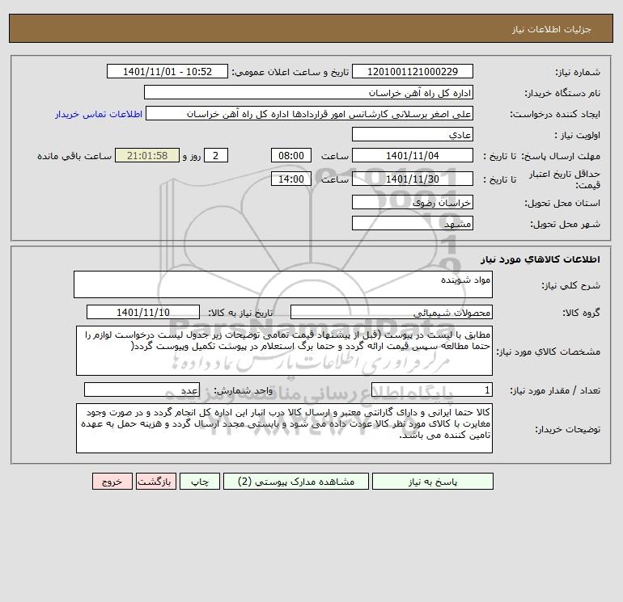Click the 'توضیحات خریدار:' label
The image size is (623, 602).
(568, 429)
